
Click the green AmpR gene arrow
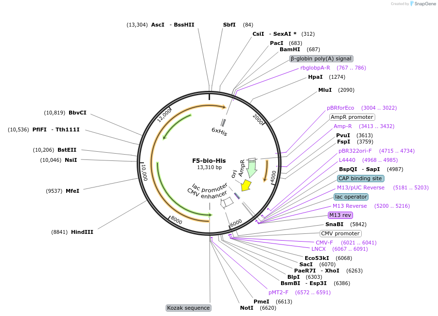(252, 169)
